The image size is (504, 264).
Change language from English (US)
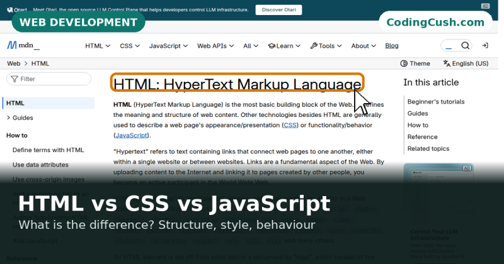(x=466, y=63)
